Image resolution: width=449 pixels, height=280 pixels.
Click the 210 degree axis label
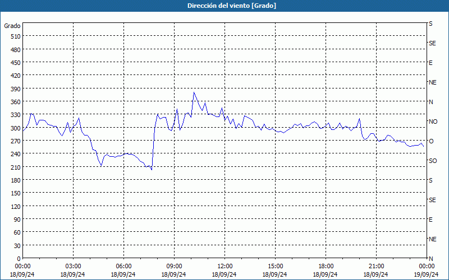[x=16, y=167]
